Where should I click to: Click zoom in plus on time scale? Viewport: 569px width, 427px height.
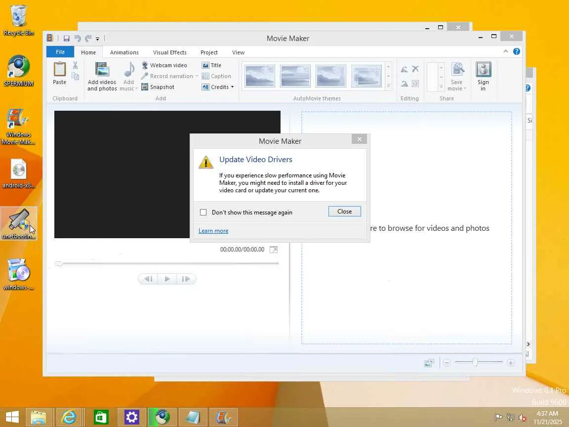[x=511, y=363]
